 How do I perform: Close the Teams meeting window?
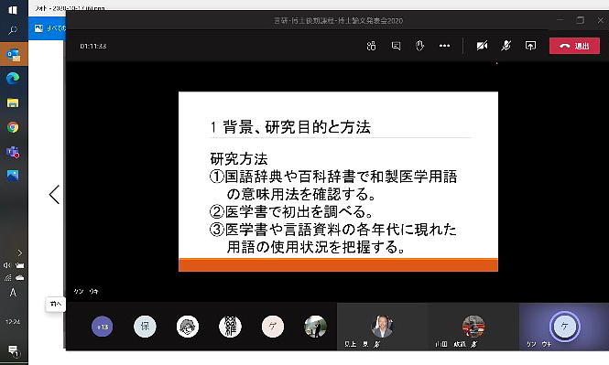click(x=601, y=20)
